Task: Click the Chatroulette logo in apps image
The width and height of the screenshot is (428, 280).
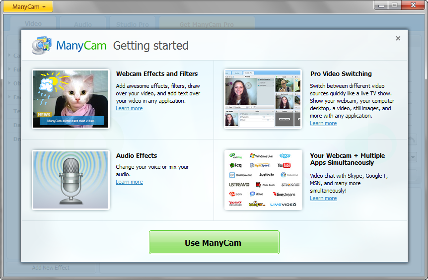Action: point(240,175)
